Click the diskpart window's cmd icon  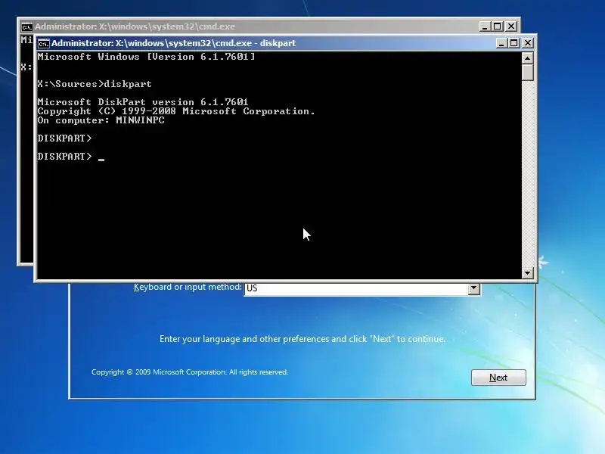click(x=44, y=43)
